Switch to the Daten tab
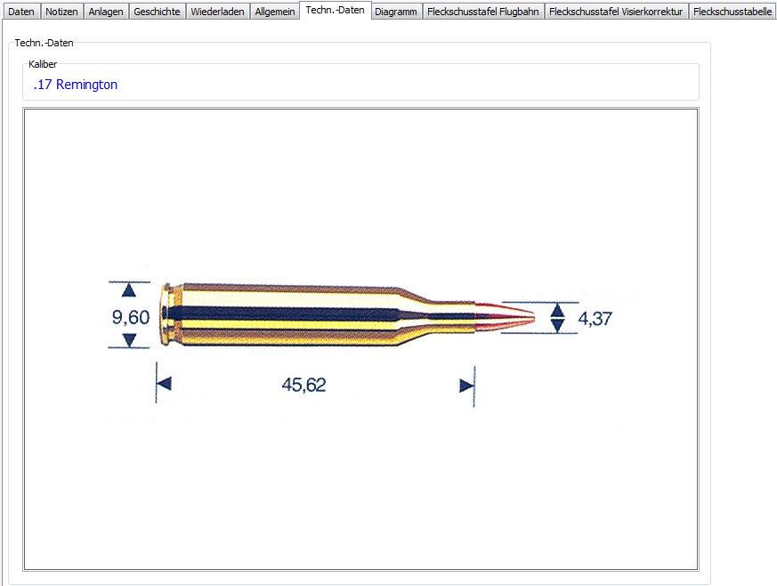777x586 pixels. point(21,12)
